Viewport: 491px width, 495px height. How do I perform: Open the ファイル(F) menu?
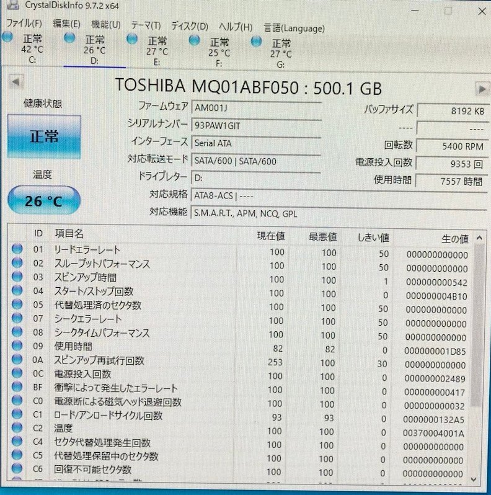click(24, 23)
